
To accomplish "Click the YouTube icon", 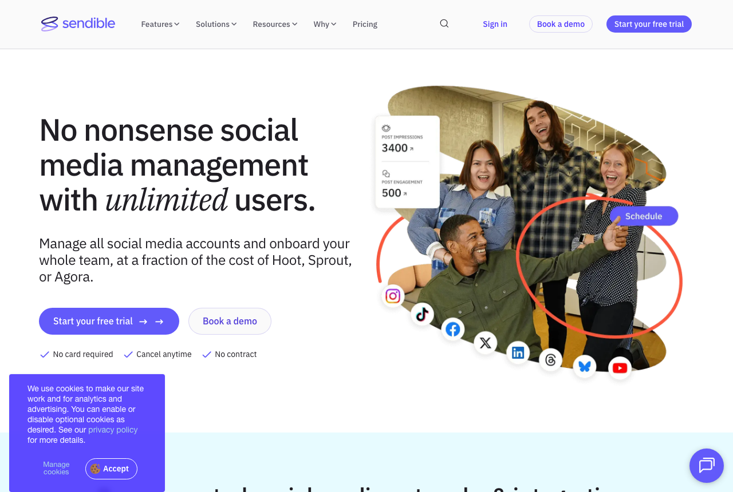I will pyautogui.click(x=620, y=368).
